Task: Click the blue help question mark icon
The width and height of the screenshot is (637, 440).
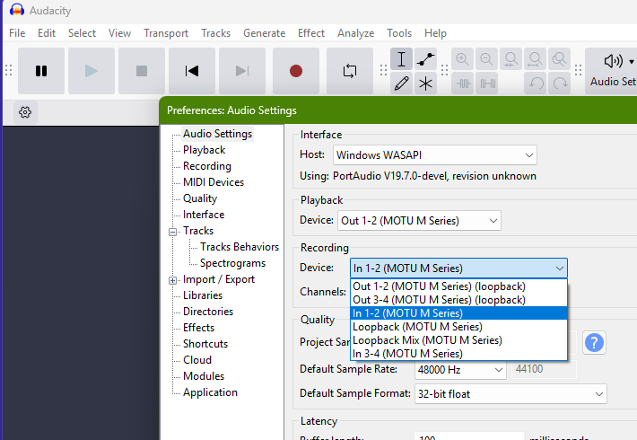Action: (593, 342)
